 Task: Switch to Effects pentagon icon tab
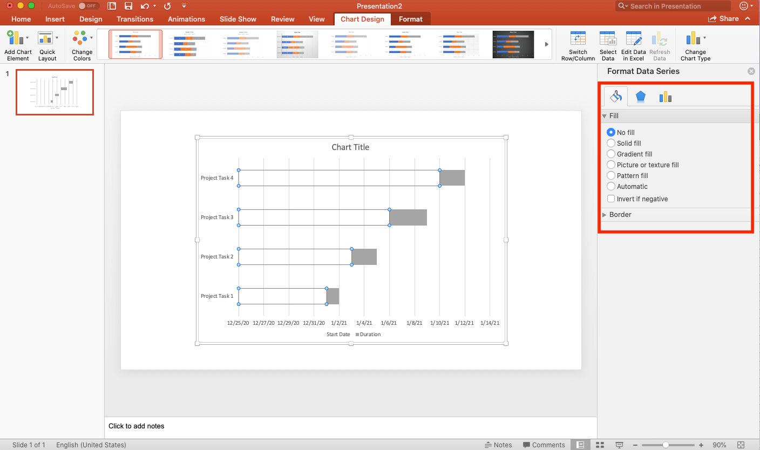click(640, 97)
